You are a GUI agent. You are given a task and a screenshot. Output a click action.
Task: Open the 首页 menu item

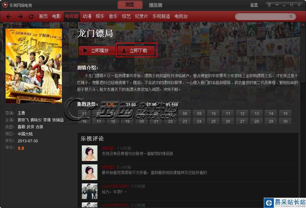43,16
